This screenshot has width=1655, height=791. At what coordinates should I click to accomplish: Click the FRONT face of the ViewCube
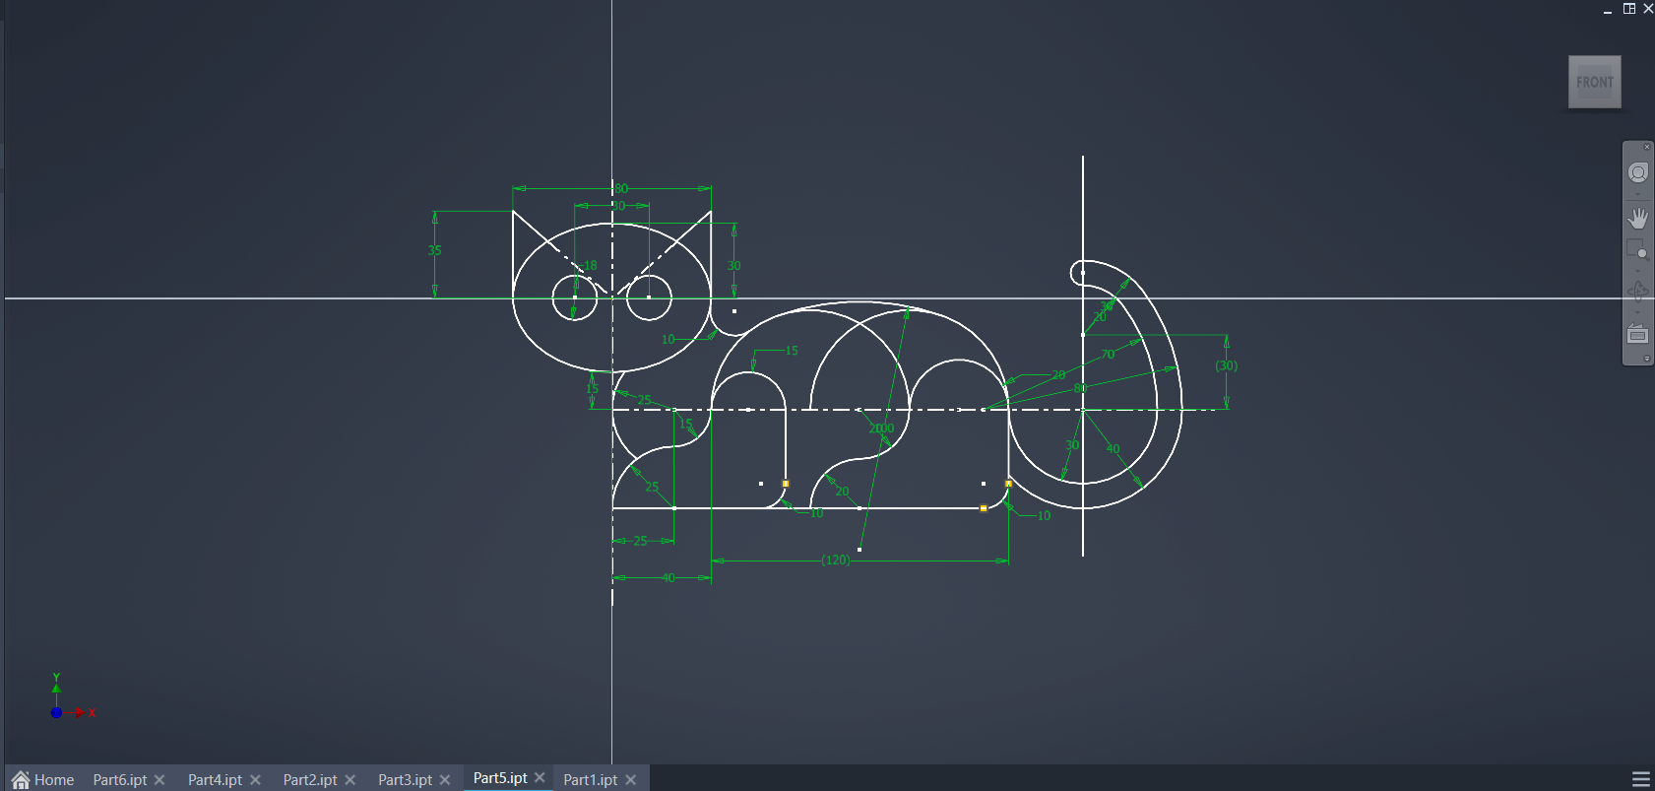[x=1594, y=82]
